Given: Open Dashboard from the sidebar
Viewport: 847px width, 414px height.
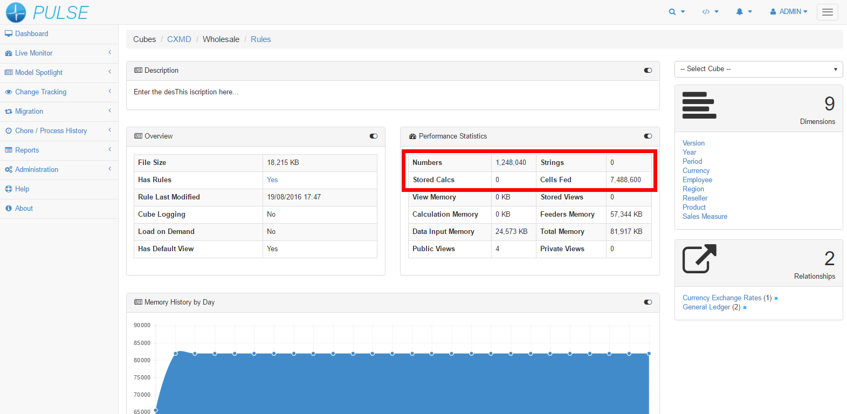Looking at the screenshot, I should click(31, 33).
